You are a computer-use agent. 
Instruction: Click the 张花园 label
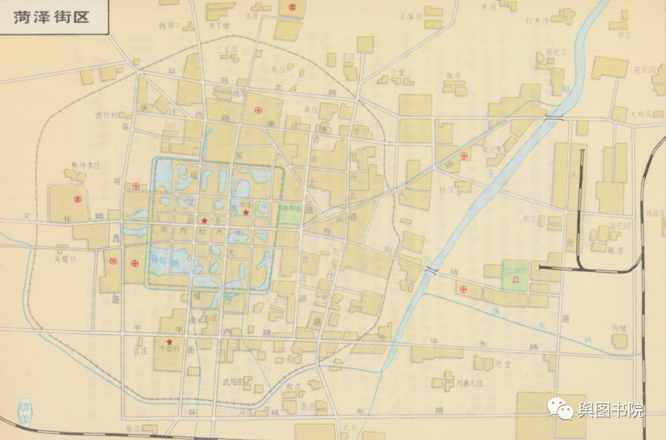(645, 70)
